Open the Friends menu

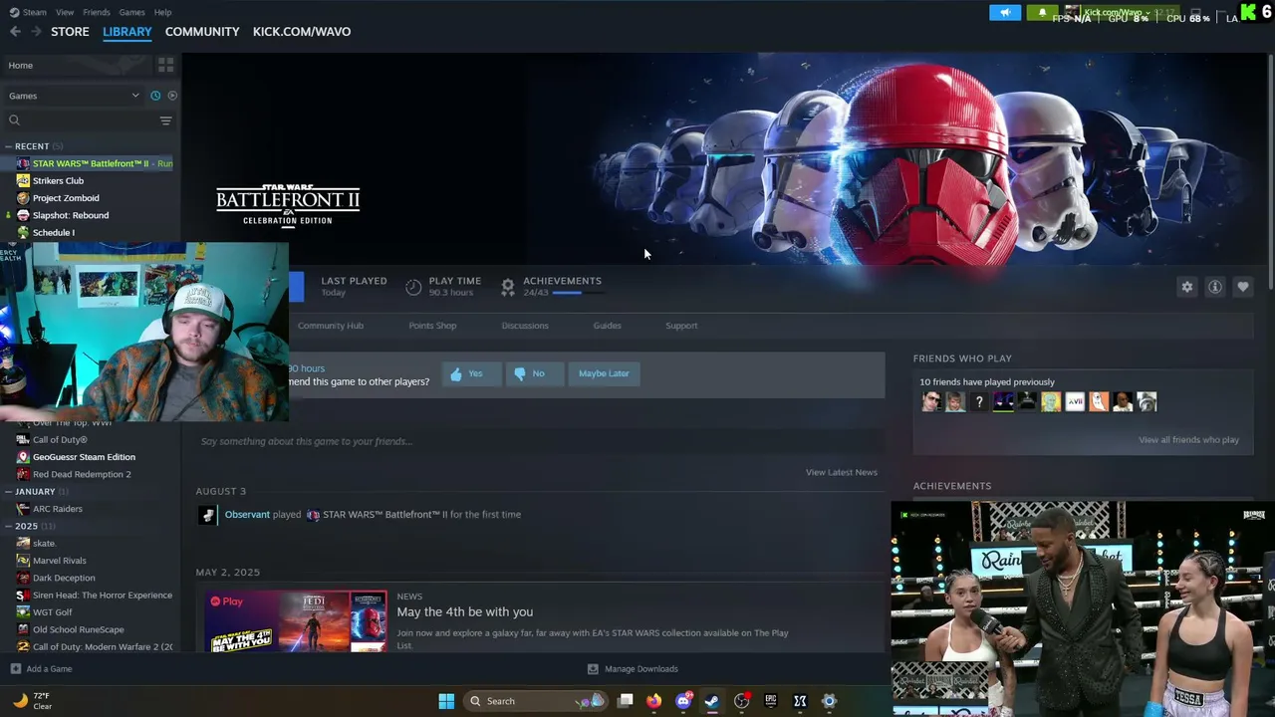(97, 12)
